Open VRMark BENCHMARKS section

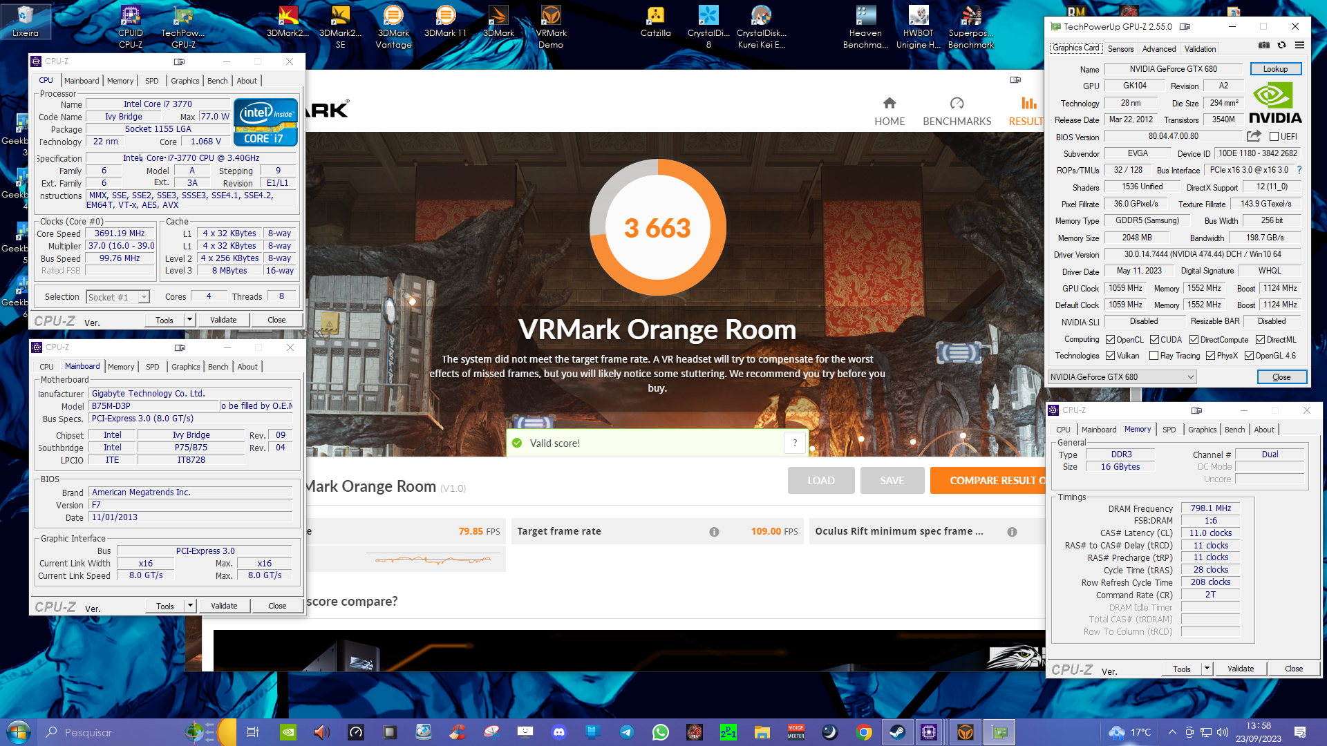[957, 112]
